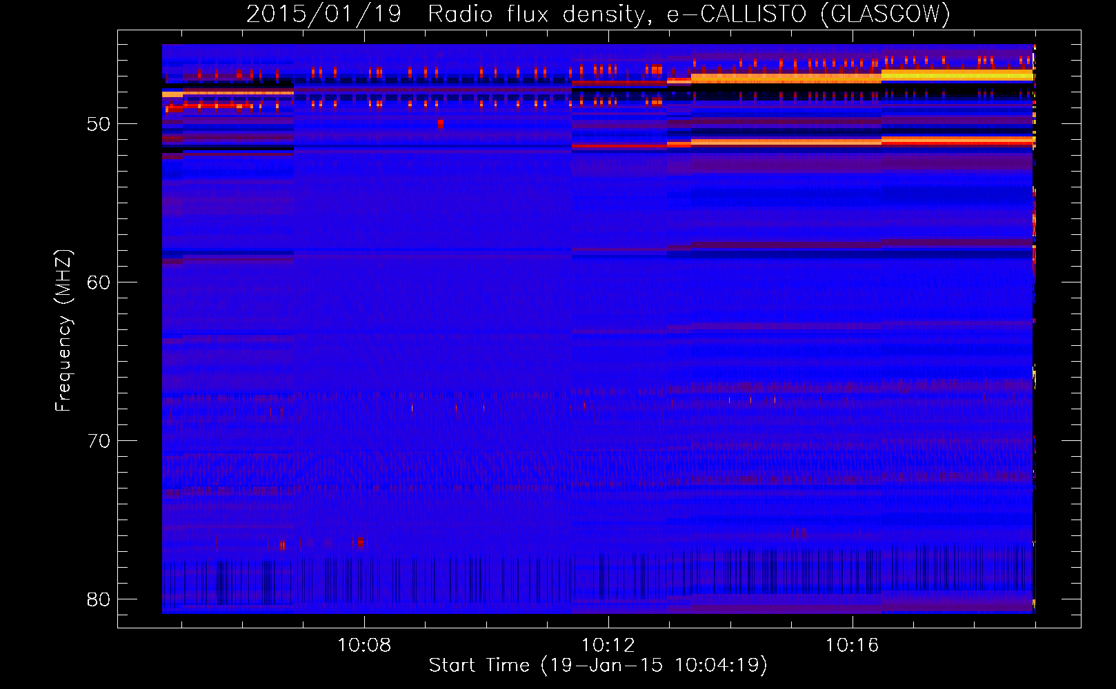Click the '50' frequency tick label
The height and width of the screenshot is (689, 1116).
(99, 125)
